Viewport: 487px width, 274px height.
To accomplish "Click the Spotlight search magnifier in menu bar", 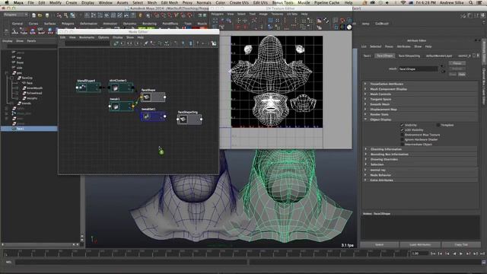I will 471,2.
